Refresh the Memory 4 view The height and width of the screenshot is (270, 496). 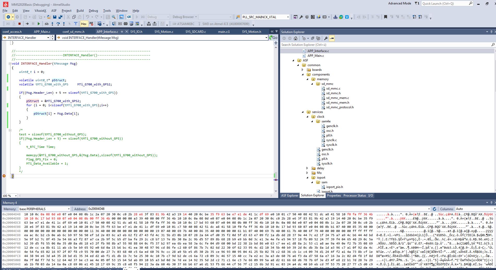[434, 209]
